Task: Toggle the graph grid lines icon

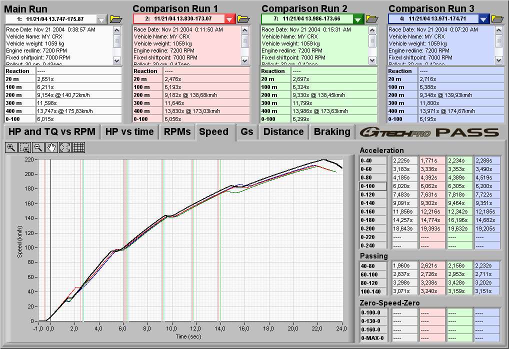Action: 78,147
